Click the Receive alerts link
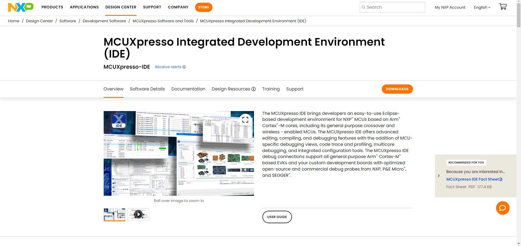 pyautogui.click(x=168, y=67)
